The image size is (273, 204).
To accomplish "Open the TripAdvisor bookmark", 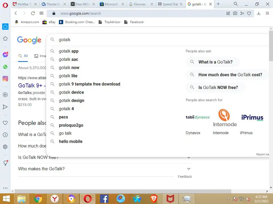I will click(110, 22).
